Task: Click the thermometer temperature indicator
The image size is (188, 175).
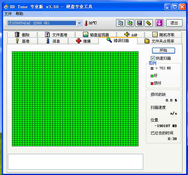Action: click(x=86, y=23)
